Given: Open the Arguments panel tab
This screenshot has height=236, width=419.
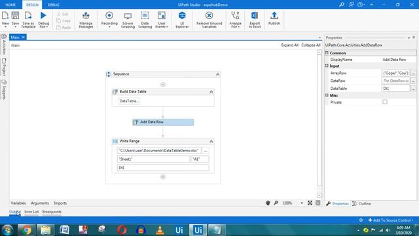Looking at the screenshot, I should click(40, 203).
